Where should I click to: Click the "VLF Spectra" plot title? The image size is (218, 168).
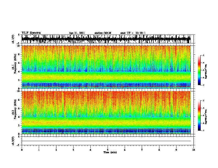31,33
